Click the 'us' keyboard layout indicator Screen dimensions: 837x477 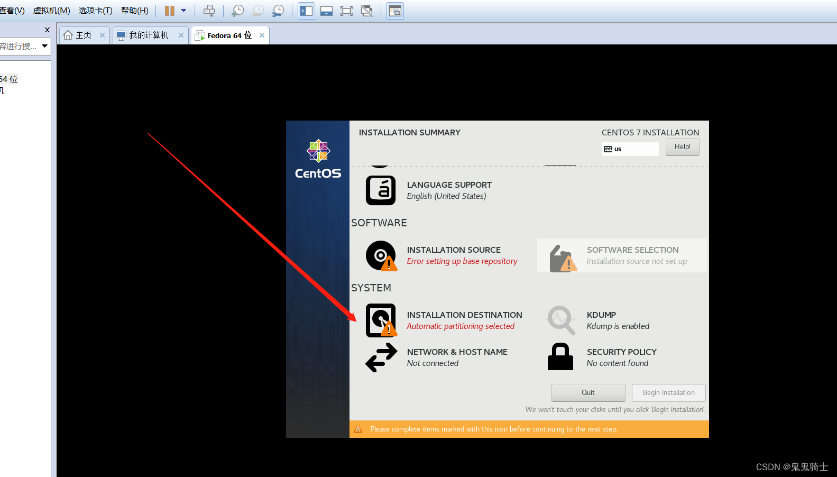(x=630, y=149)
